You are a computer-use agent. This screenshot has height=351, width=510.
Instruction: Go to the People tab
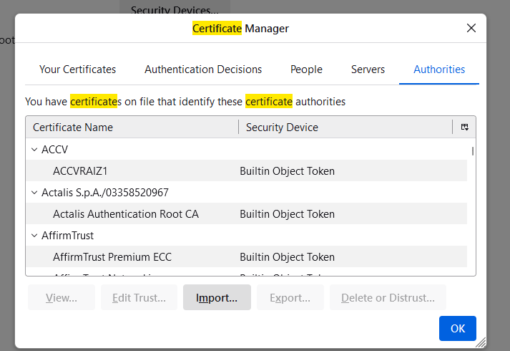pos(306,69)
